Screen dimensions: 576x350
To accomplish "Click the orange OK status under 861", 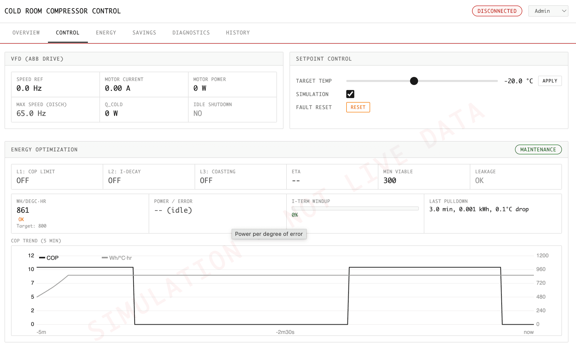I will (x=21, y=220).
